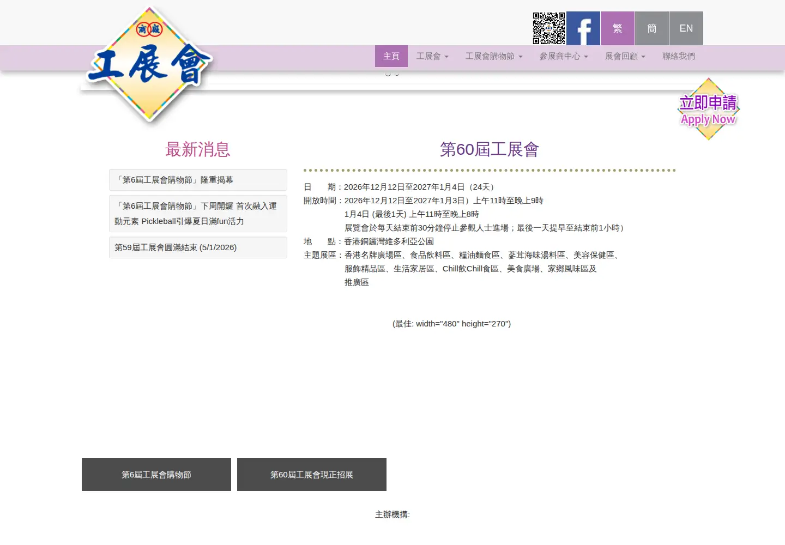Click the 最新消息 heading
Screen dimensions: 785x545
(198, 149)
